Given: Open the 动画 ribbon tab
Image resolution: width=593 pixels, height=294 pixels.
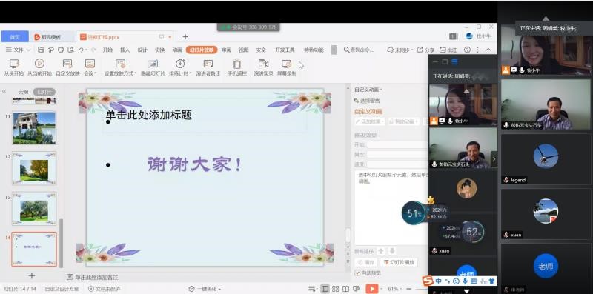Looking at the screenshot, I should [x=177, y=50].
